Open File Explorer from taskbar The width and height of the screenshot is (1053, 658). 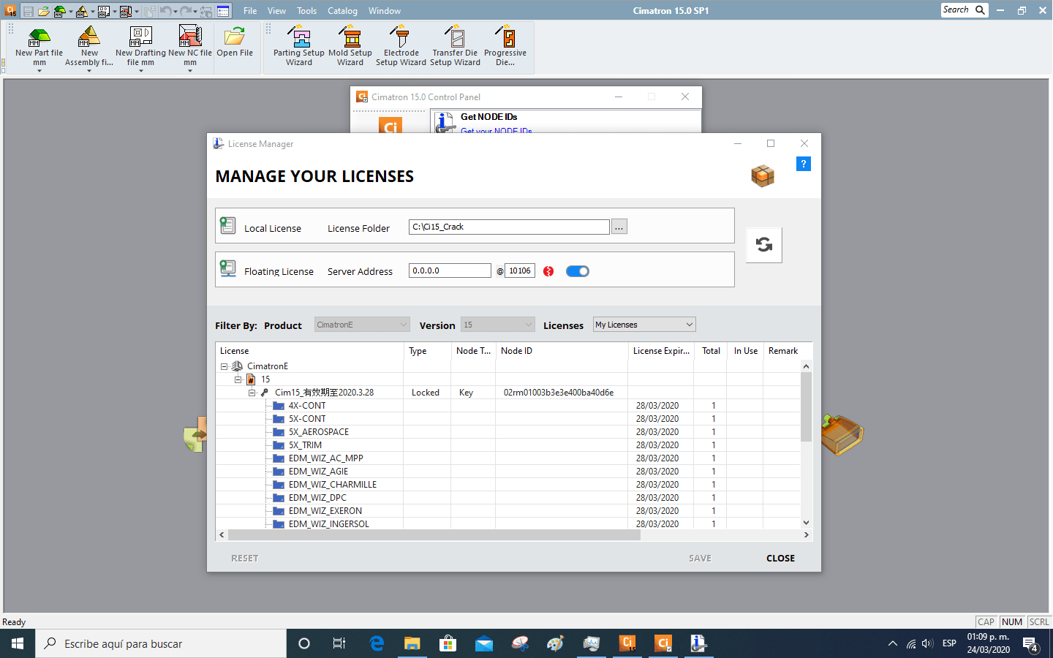[x=412, y=643]
